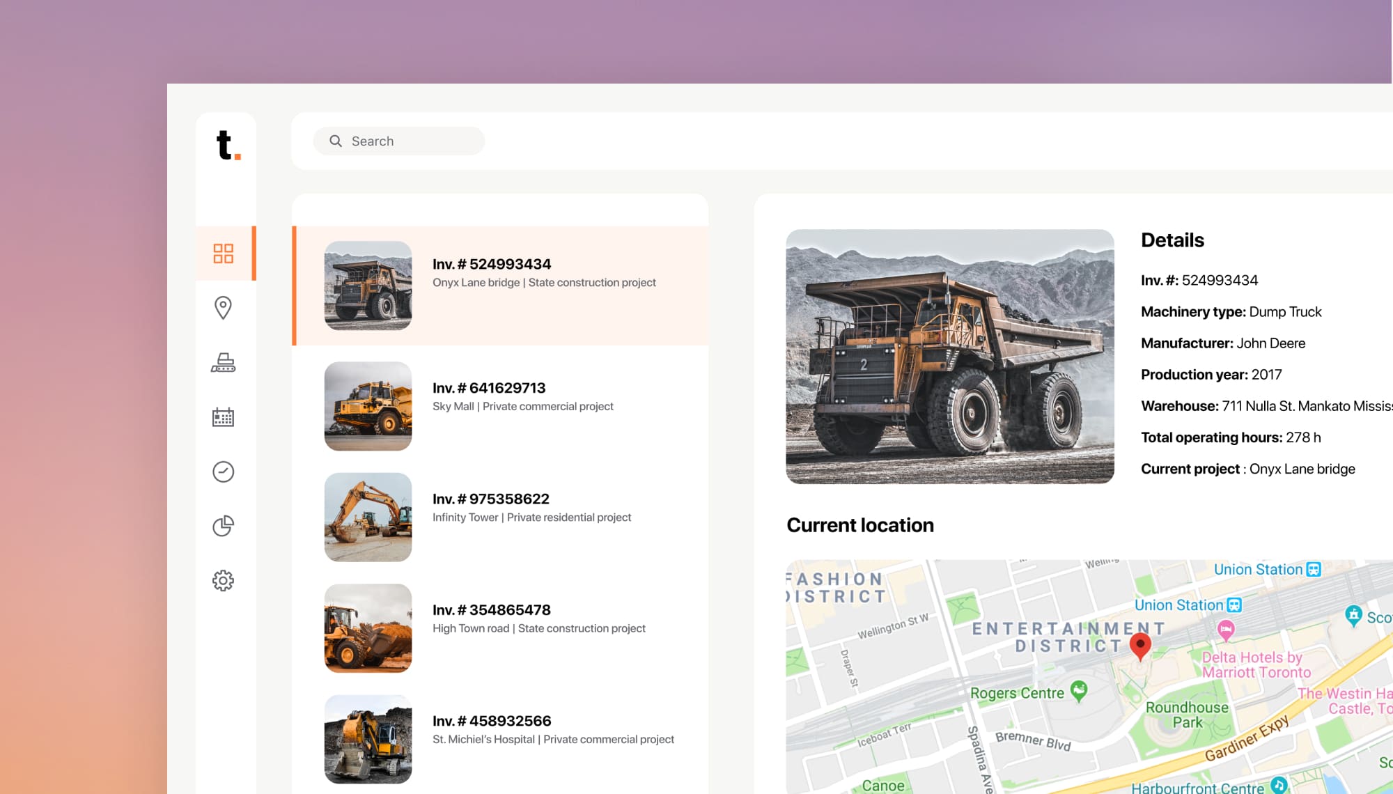Open the clock icon in sidebar
The width and height of the screenshot is (1393, 794).
tap(223, 472)
